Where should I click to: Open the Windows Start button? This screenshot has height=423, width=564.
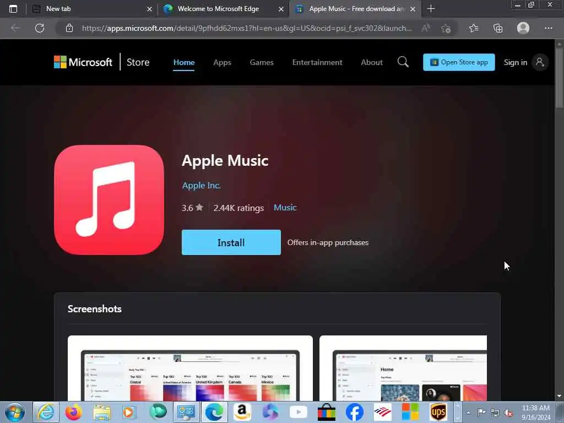tap(15, 412)
